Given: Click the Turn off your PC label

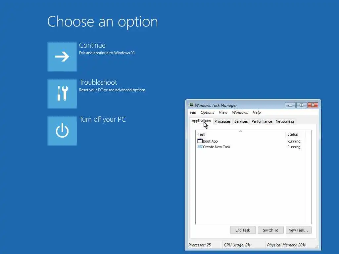Looking at the screenshot, I should pyautogui.click(x=102, y=119).
